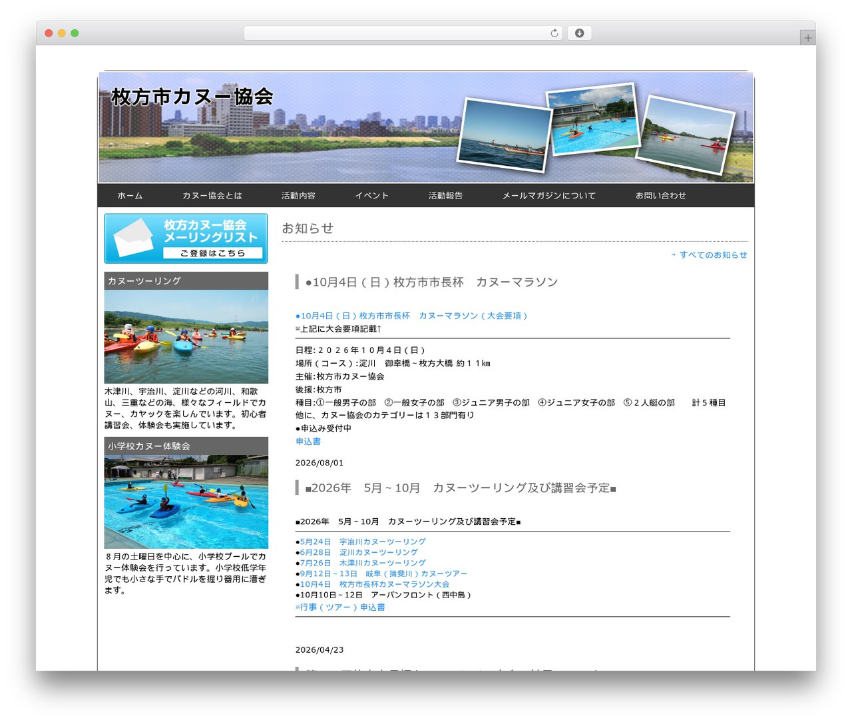This screenshot has width=852, height=722.
Task: Click the heading ●10月4日 枚方市市長杯 カヌーマラソン
Action: coord(431,282)
